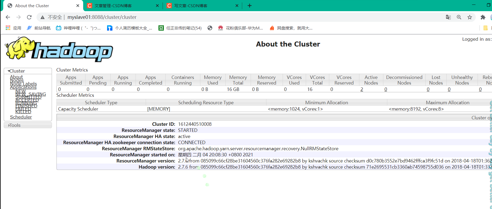492x209 pixels.
Task: Click the Memory Reserved column header
Action: tap(267, 80)
